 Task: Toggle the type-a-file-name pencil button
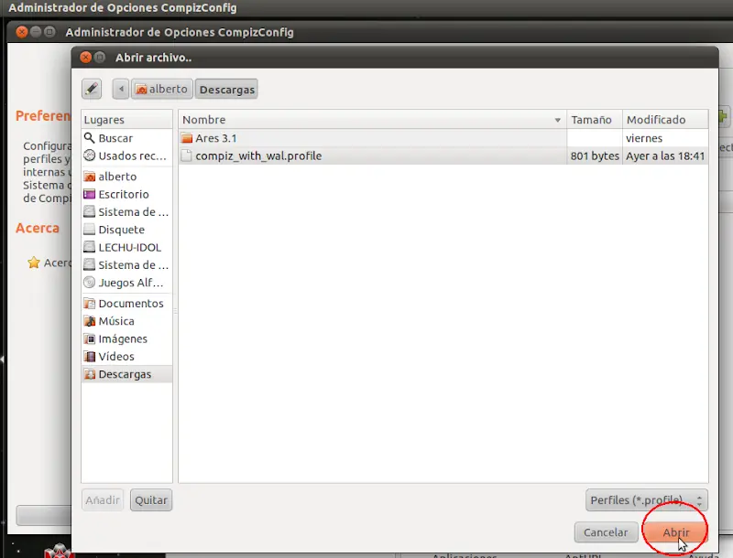point(92,89)
